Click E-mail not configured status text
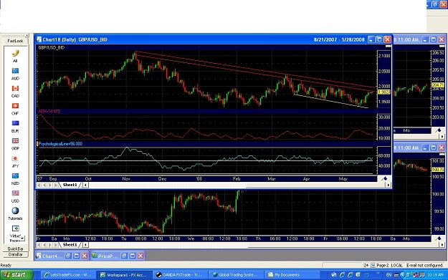 424,265
